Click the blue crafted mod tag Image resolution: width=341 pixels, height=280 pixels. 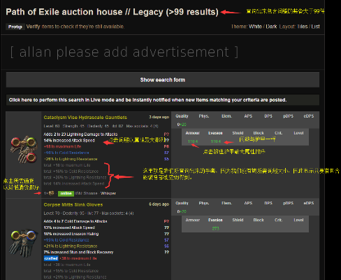[51, 258]
